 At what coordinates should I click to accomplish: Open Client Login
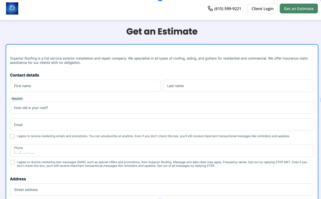click(262, 8)
